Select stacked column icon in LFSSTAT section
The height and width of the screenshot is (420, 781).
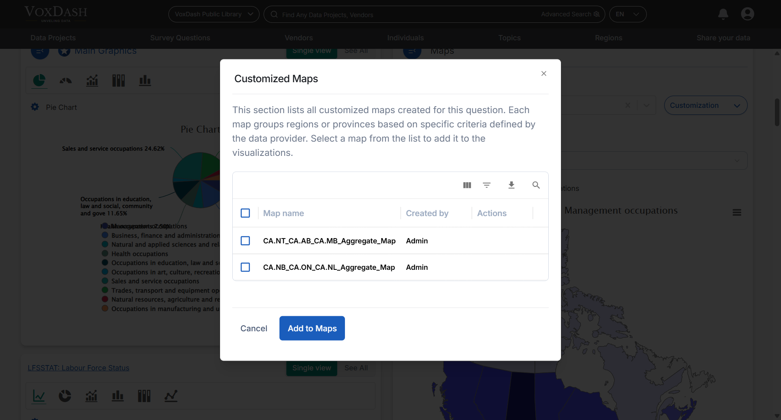[x=144, y=396]
